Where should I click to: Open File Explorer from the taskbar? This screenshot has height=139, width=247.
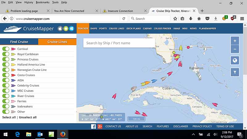[x=29, y=134]
